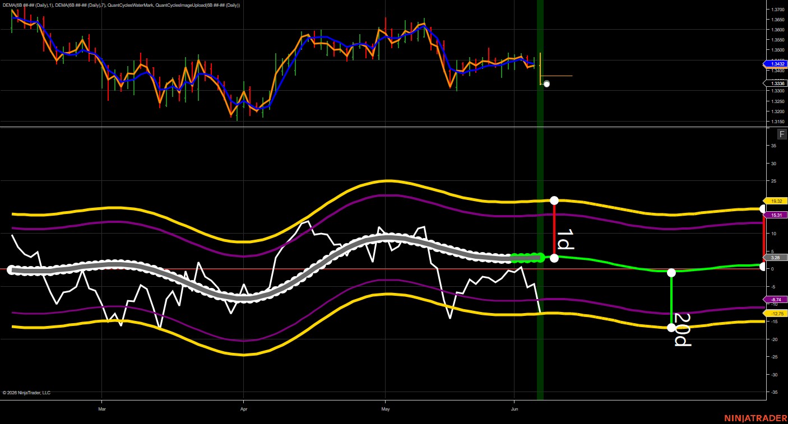Click the Apr date axis label

pyautogui.click(x=244, y=409)
